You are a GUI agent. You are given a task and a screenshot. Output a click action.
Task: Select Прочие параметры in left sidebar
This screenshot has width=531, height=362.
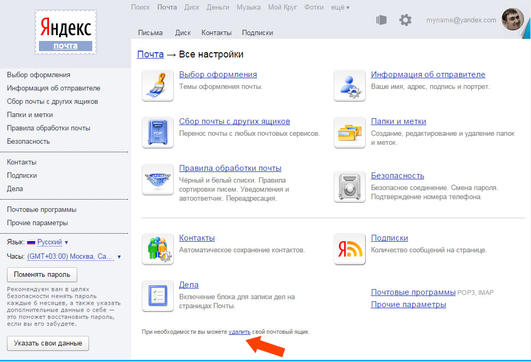(x=37, y=223)
